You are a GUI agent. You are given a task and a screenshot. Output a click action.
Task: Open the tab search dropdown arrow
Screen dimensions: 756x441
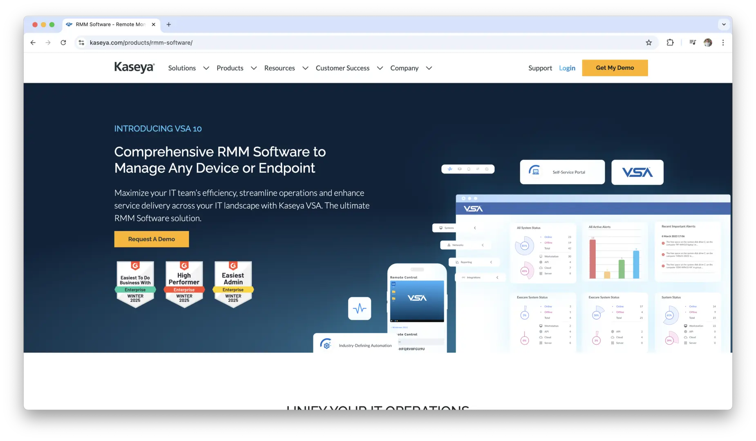pos(724,24)
